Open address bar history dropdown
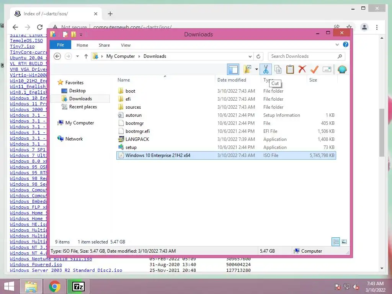Screen dimensions: 392x294 (x=250, y=56)
